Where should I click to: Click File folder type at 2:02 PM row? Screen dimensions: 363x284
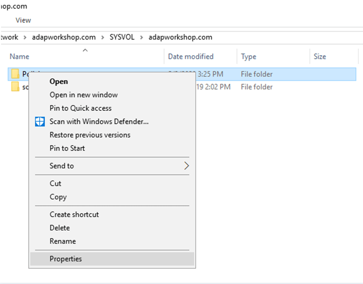256,87
